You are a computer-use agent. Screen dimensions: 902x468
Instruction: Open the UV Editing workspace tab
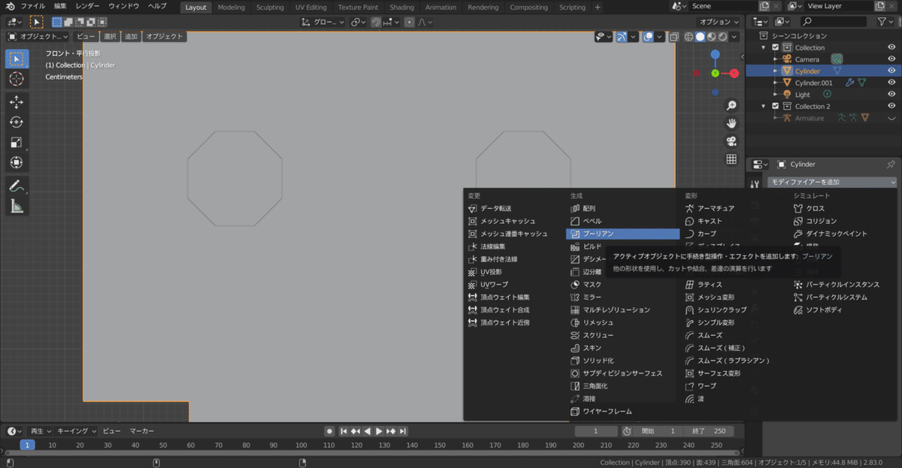(310, 7)
